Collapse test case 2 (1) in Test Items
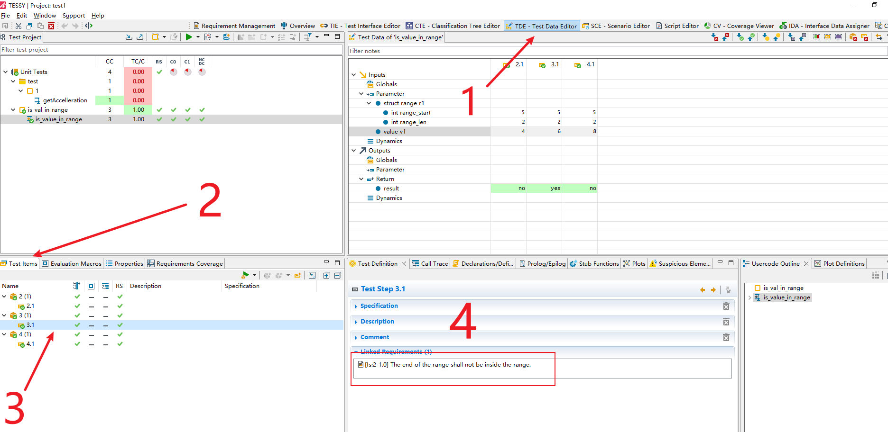Image resolution: width=888 pixels, height=432 pixels. tap(4, 297)
